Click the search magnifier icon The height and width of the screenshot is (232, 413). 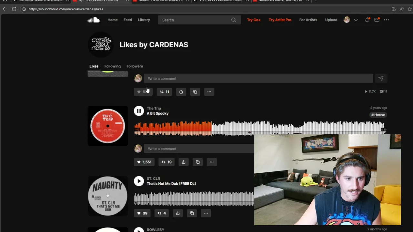pyautogui.click(x=234, y=20)
